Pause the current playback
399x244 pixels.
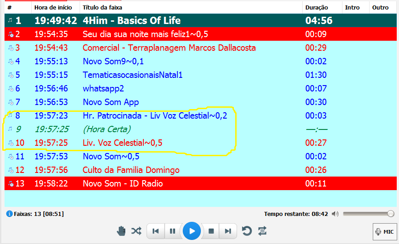point(172,231)
